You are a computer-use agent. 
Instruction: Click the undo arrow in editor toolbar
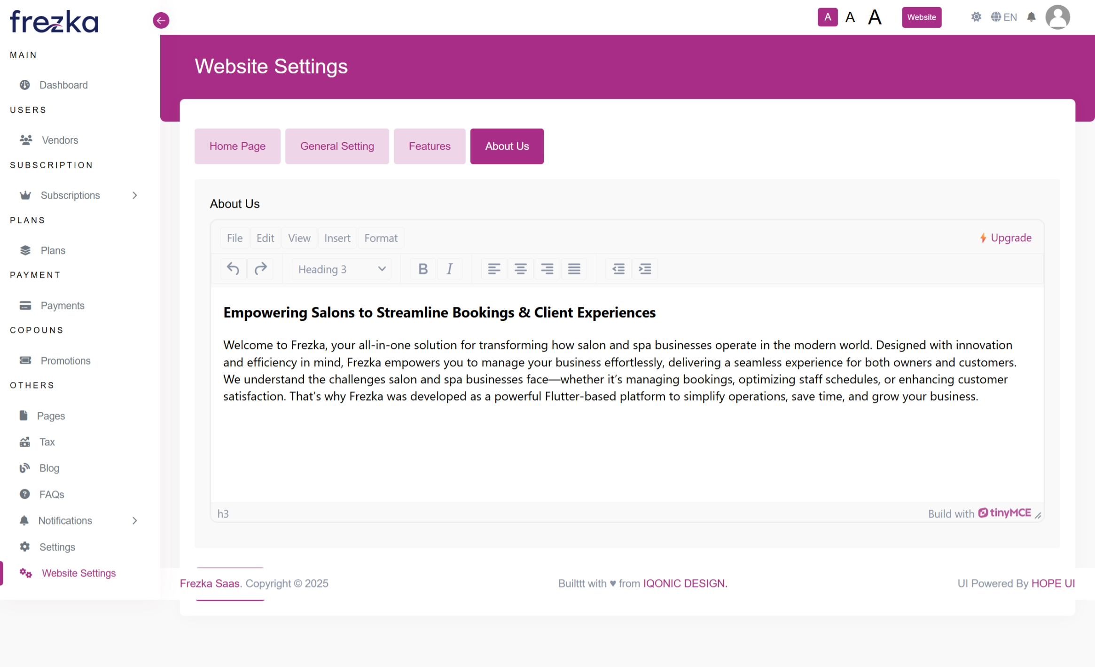point(233,269)
